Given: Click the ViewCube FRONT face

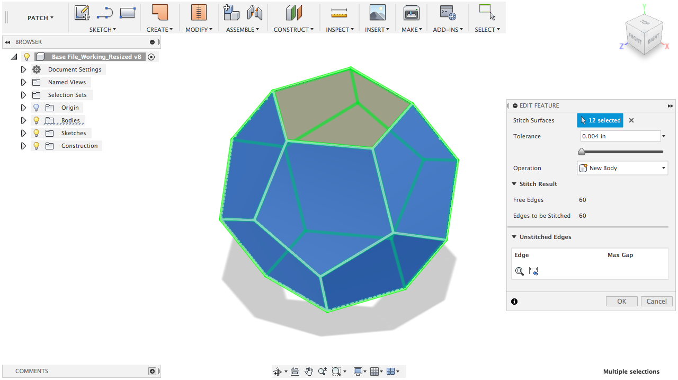Looking at the screenshot, I should [635, 38].
